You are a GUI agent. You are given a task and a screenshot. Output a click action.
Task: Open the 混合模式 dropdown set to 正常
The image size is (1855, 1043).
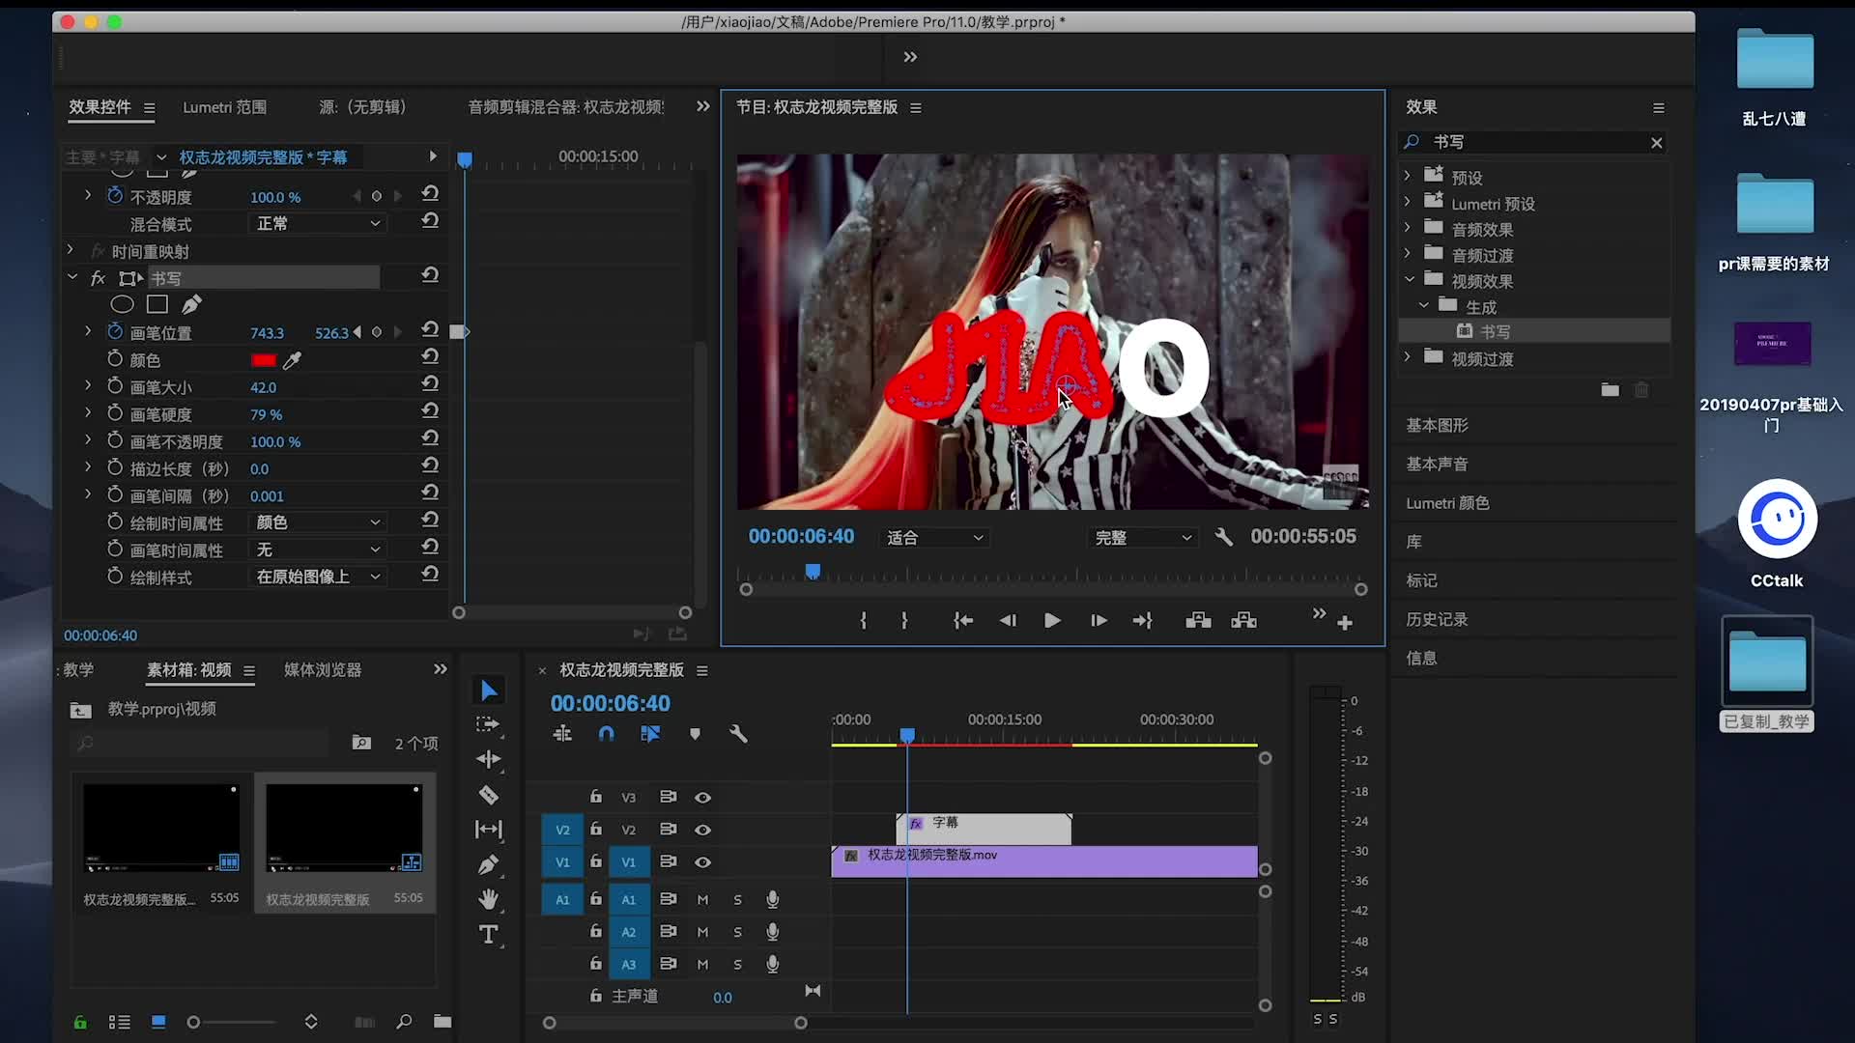tap(318, 223)
